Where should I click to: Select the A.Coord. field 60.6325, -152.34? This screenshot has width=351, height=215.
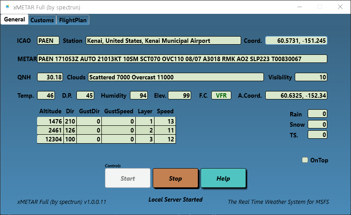click(x=296, y=95)
